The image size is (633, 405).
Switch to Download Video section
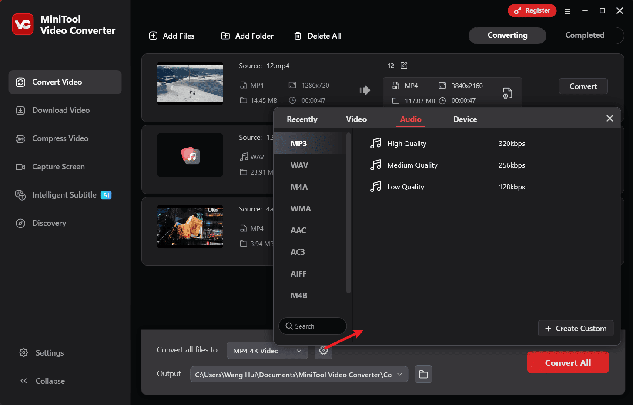(x=61, y=110)
